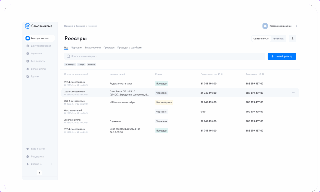Switch toggle to Физлица

(x=278, y=39)
